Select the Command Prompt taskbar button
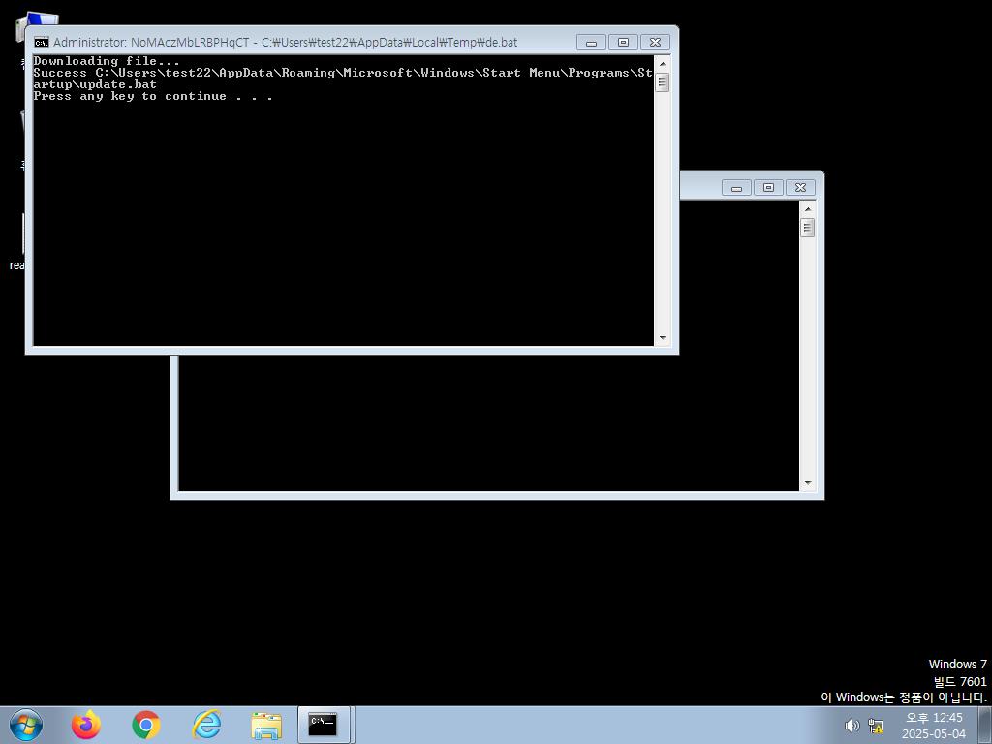Image resolution: width=992 pixels, height=744 pixels. click(324, 725)
